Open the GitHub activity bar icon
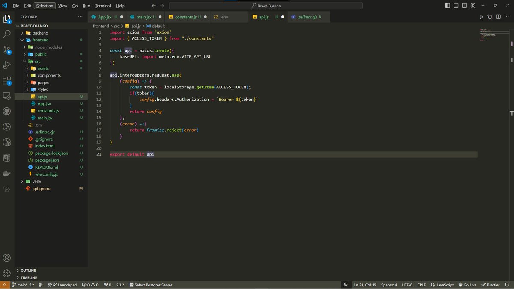 click(7, 111)
